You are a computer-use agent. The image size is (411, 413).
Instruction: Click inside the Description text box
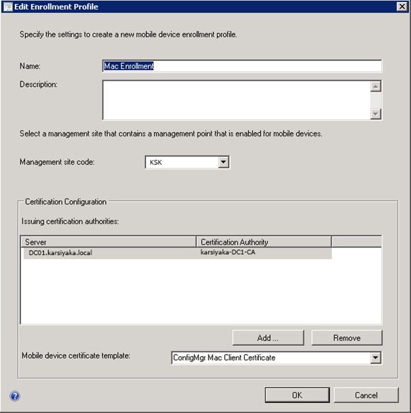click(x=236, y=100)
